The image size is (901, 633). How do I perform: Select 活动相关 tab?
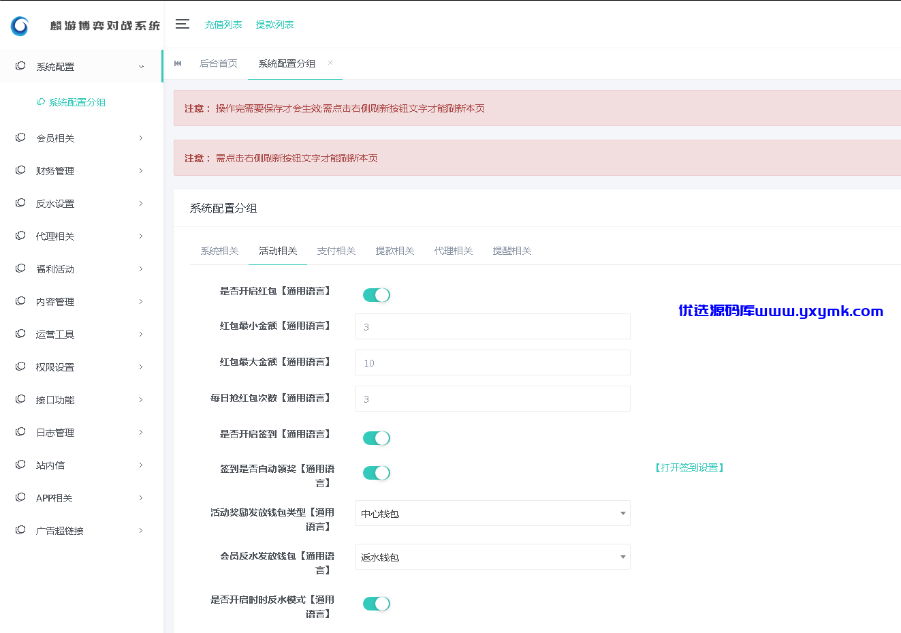(278, 251)
